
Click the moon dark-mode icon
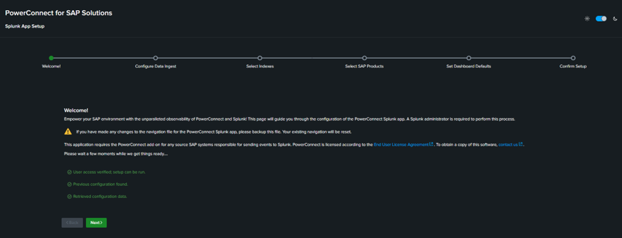click(615, 19)
